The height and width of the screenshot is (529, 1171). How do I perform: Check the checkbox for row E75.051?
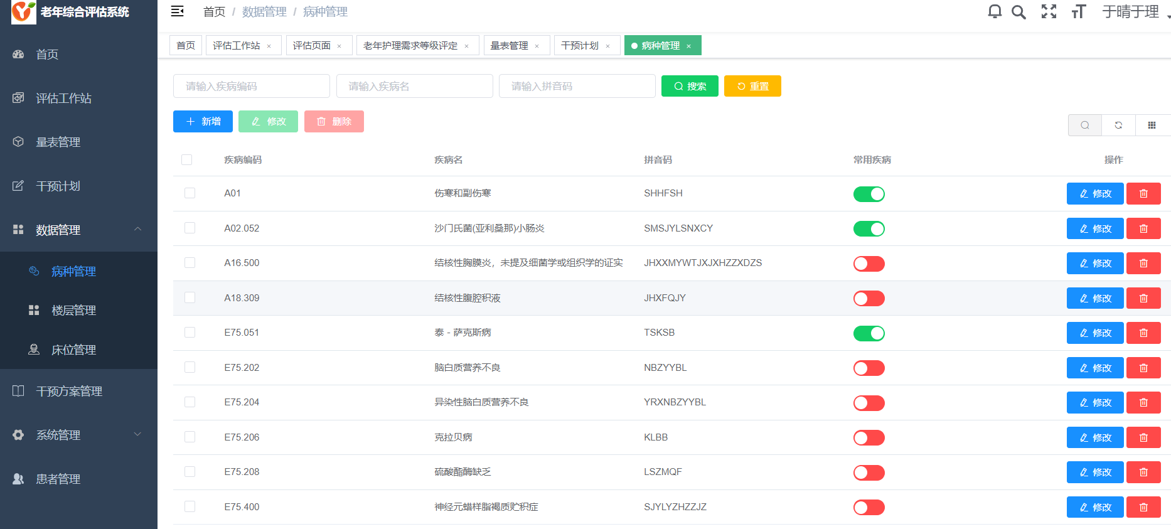click(x=190, y=333)
